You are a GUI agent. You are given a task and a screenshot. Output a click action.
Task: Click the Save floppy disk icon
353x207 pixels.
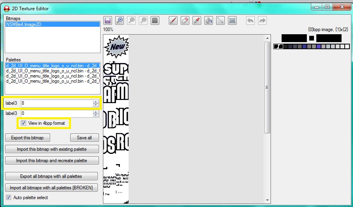(x=108, y=20)
